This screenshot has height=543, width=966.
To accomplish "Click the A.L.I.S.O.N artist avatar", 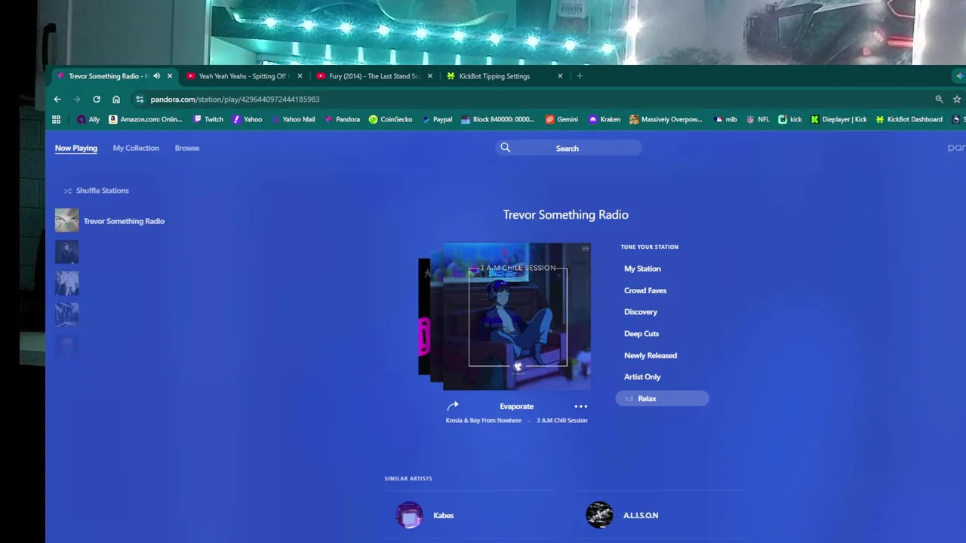I will [x=599, y=515].
